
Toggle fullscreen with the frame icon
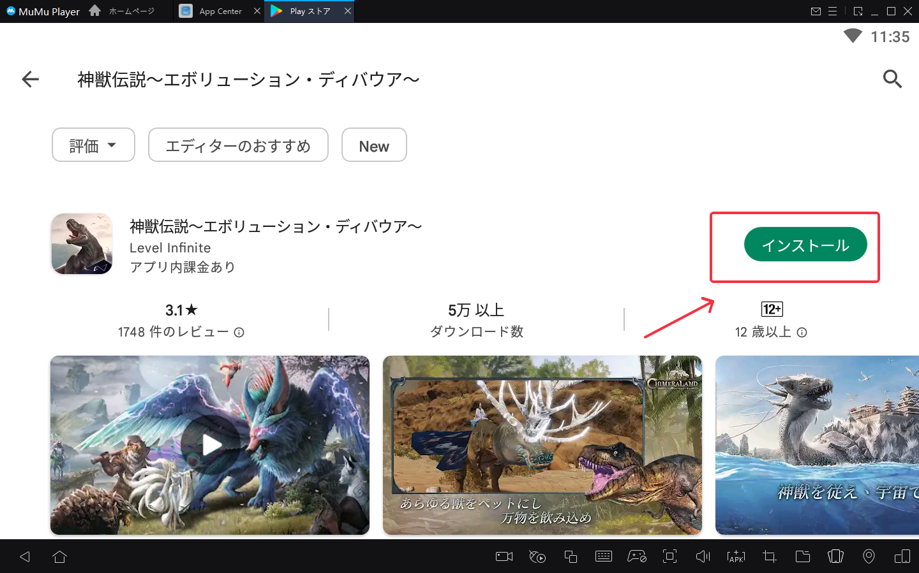tap(670, 556)
